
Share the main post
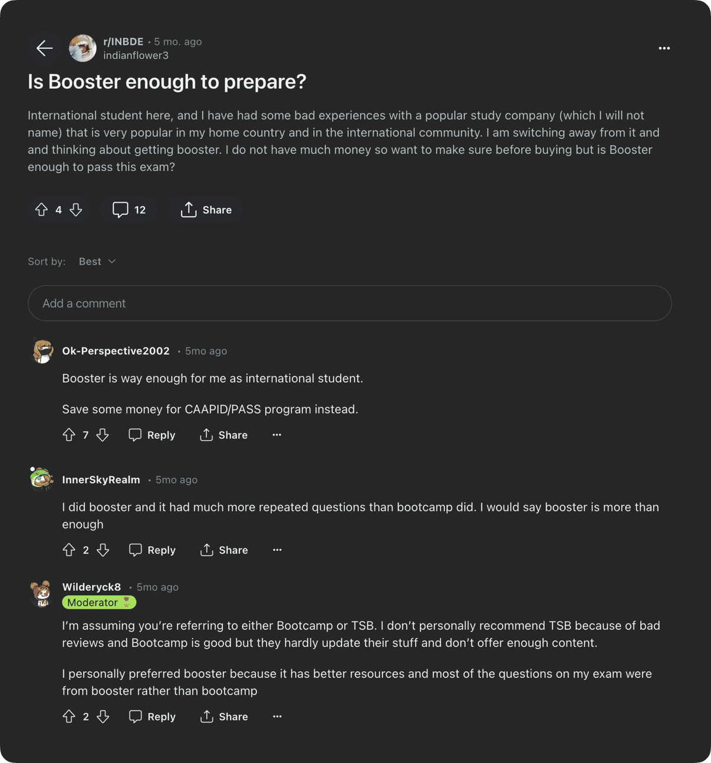click(x=206, y=210)
